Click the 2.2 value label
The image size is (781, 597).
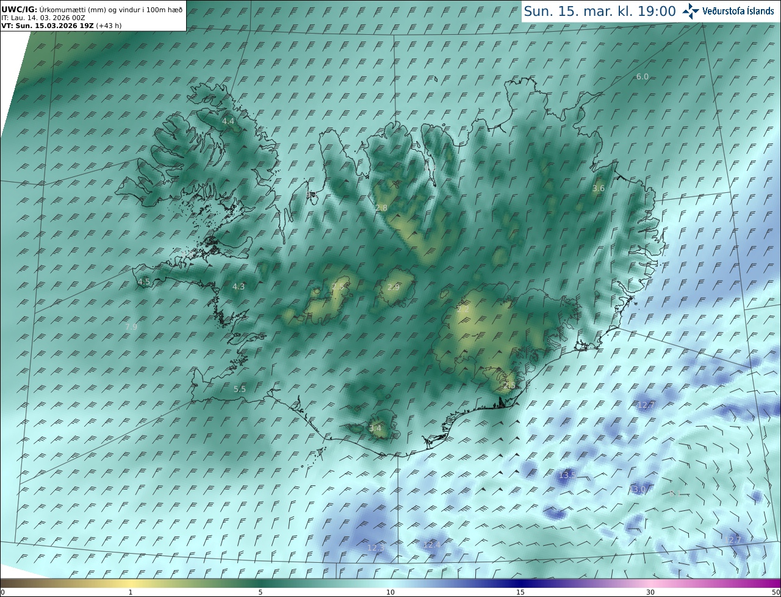click(464, 309)
